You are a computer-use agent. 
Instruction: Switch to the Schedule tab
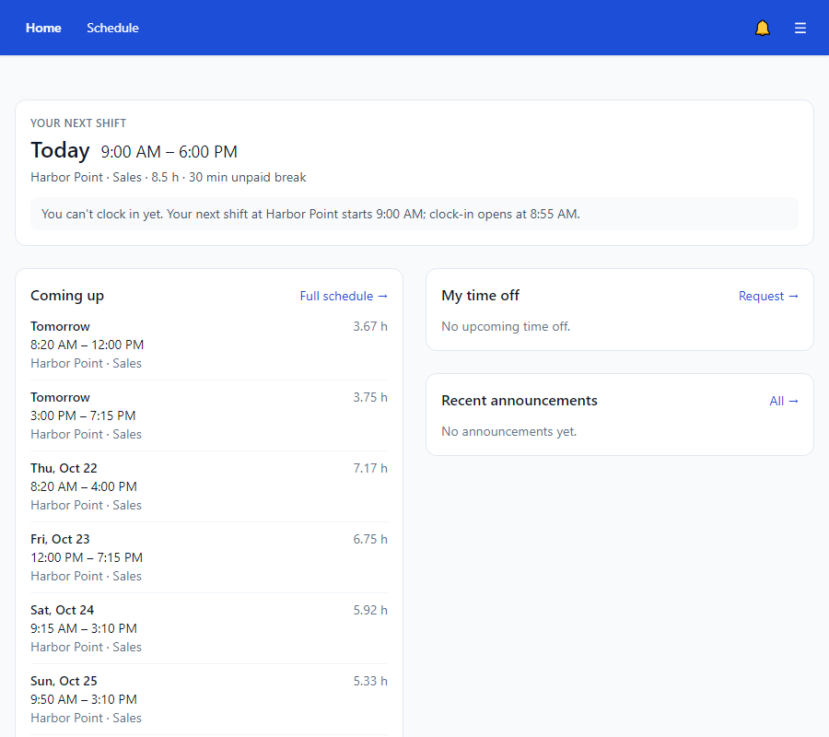(x=112, y=28)
